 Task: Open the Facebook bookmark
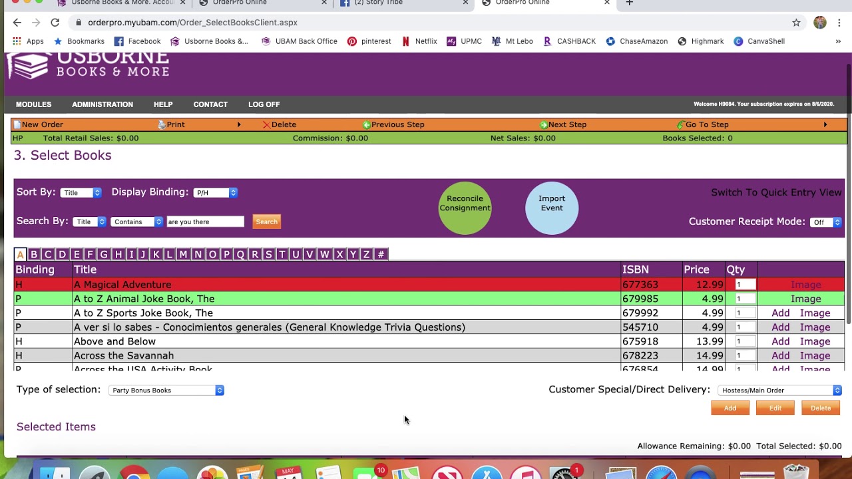[138, 41]
